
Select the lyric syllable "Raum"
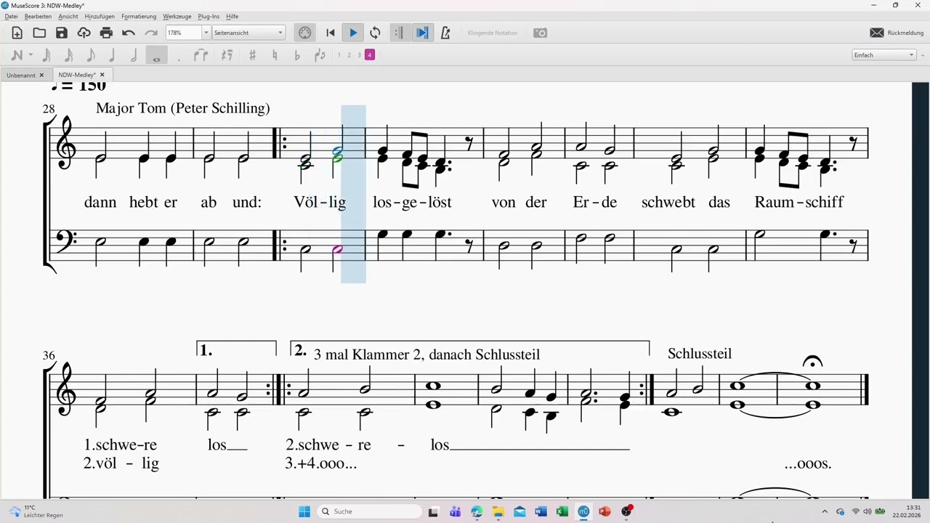(776, 202)
